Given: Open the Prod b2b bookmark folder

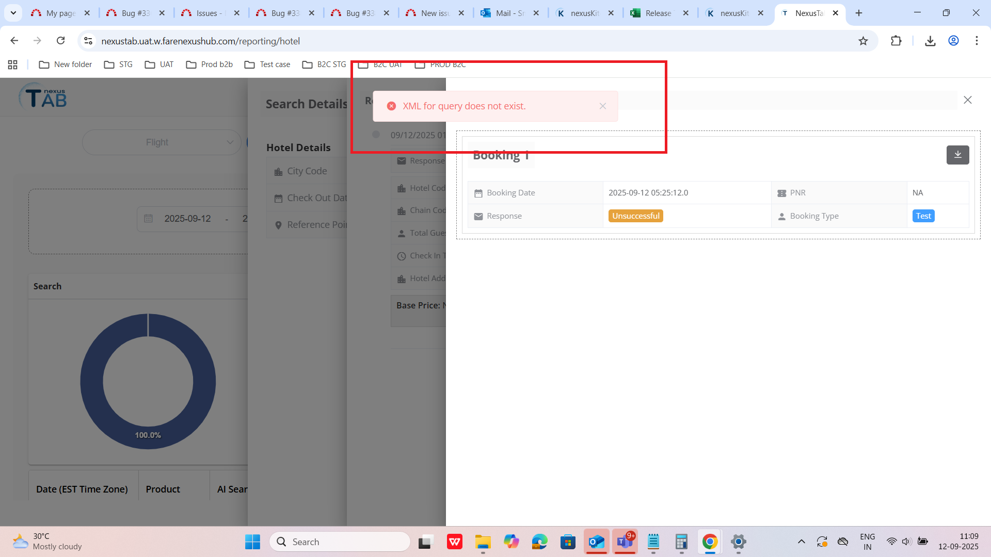Looking at the screenshot, I should point(209,64).
